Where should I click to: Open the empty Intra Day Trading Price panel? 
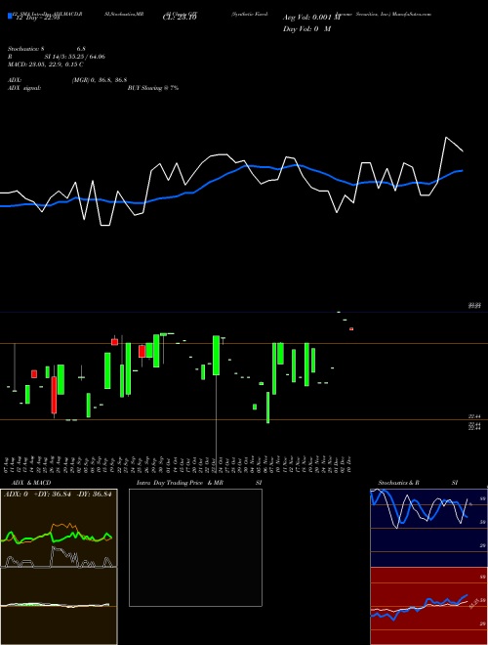pyautogui.click(x=195, y=547)
